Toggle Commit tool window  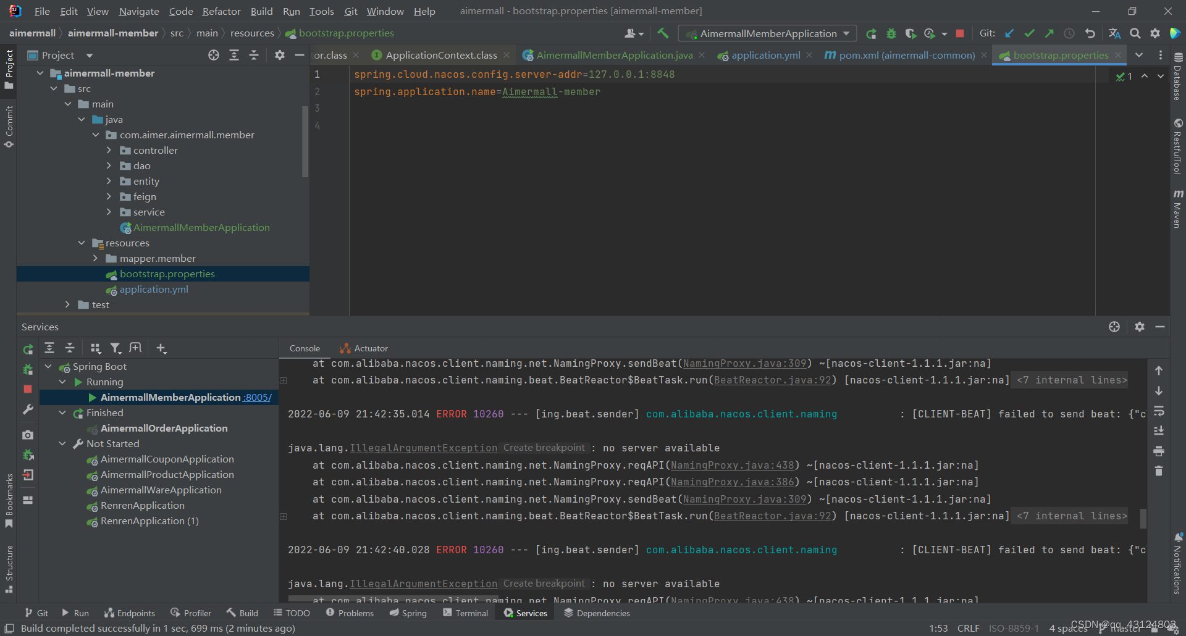tap(9, 127)
